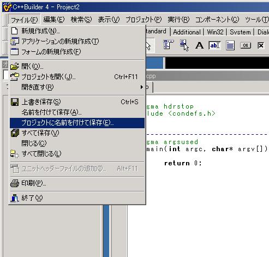The width and height of the screenshot is (269, 257).
Task: Expand the 開き直す(R) submenu
Action: pyautogui.click(x=77, y=87)
